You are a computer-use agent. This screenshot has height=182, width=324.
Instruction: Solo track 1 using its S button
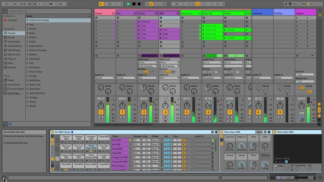pyautogui.click(x=101, y=117)
